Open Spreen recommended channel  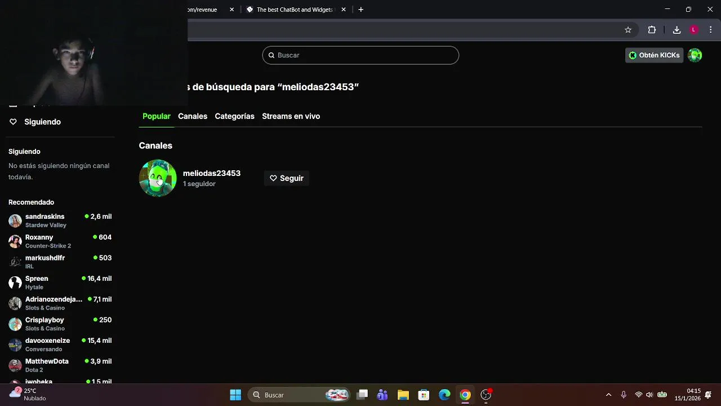[x=60, y=283]
